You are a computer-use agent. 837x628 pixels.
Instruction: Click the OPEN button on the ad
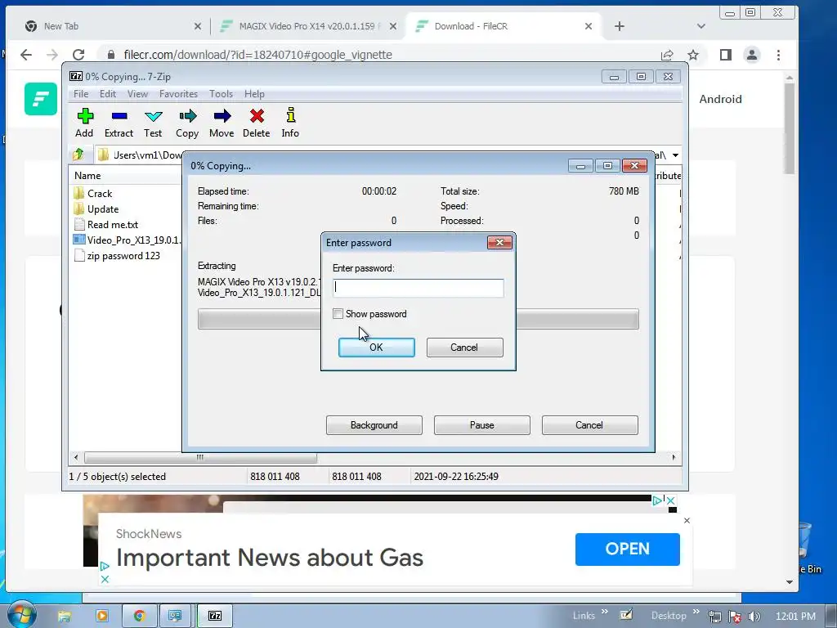[x=628, y=549]
